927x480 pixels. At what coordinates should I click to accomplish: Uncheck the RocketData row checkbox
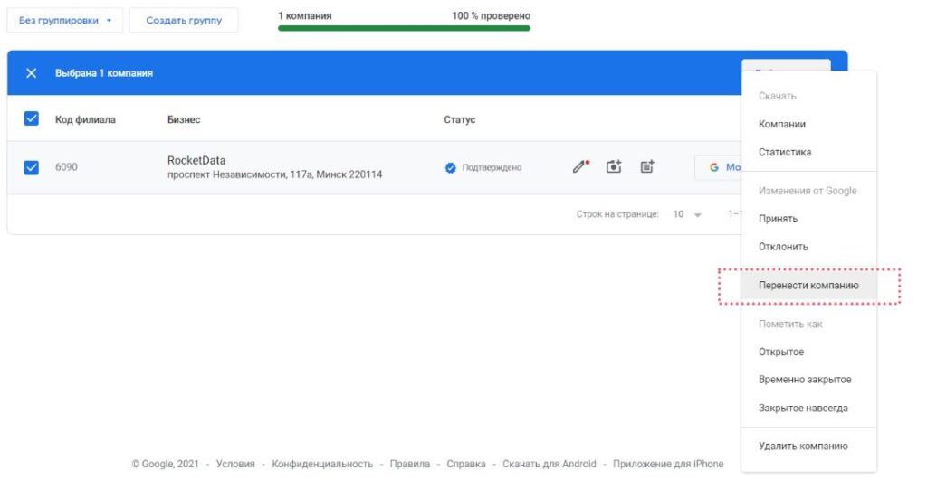pos(32,167)
